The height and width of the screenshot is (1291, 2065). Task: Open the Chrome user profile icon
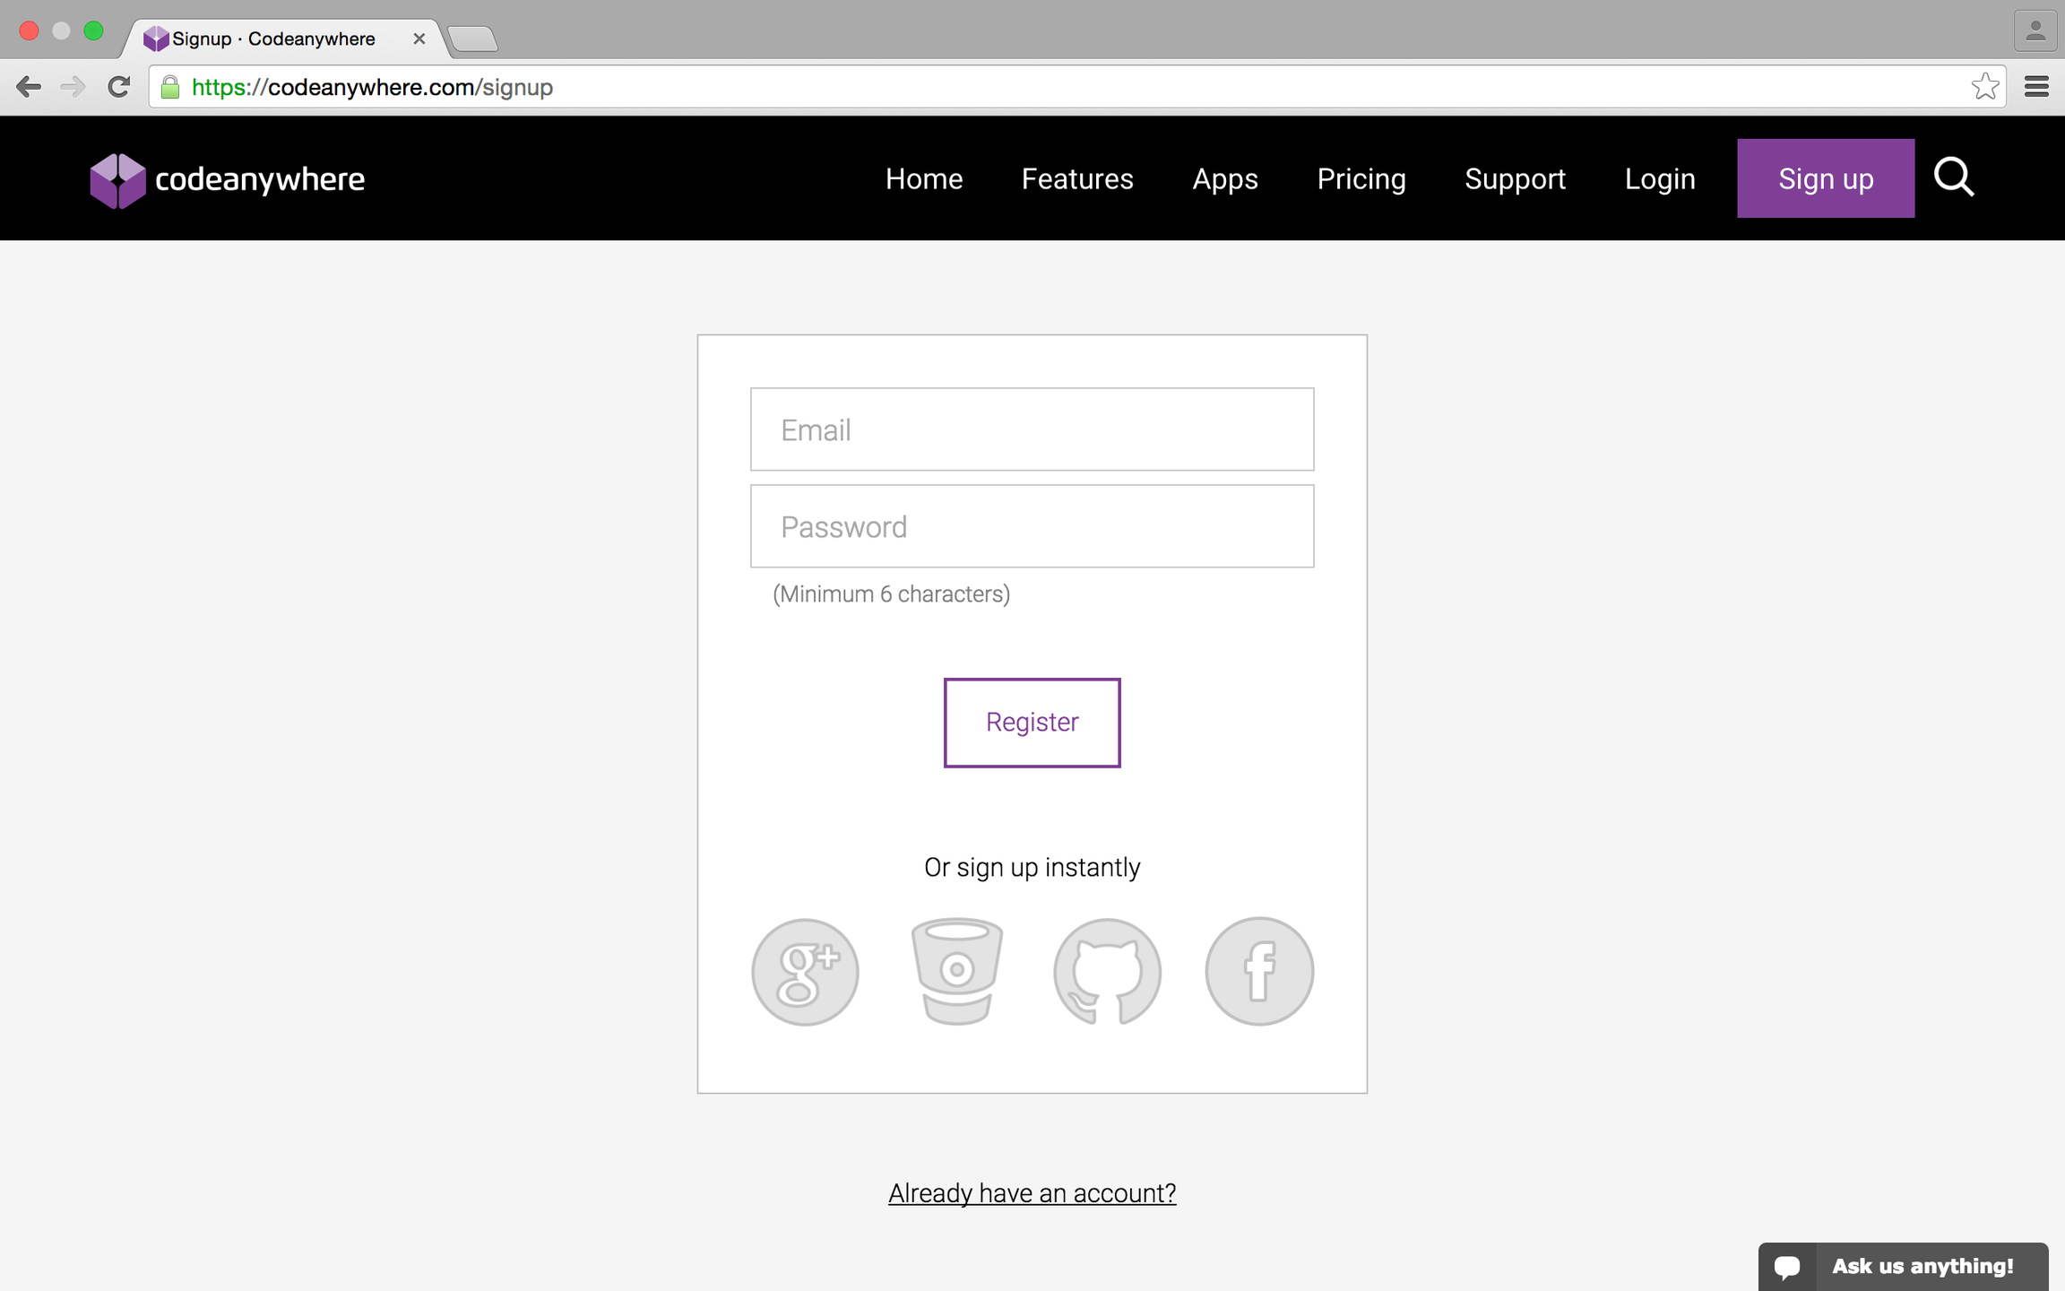coord(2035,31)
